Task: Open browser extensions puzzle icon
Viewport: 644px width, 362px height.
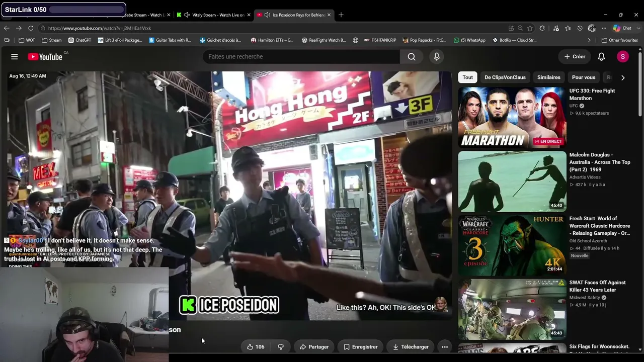Action: 542,28
